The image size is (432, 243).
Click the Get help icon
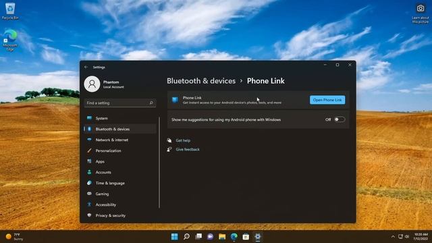(169, 140)
